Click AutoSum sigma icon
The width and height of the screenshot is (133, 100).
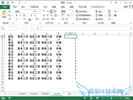point(109,11)
